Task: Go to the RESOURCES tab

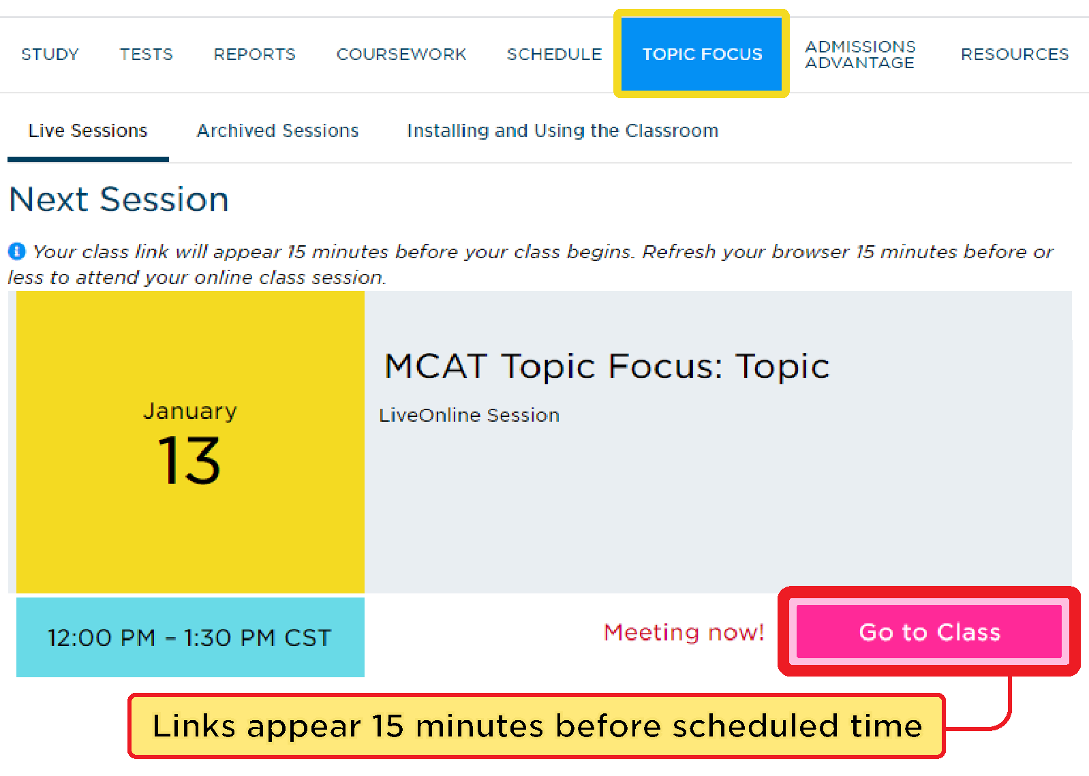Action: click(1014, 54)
